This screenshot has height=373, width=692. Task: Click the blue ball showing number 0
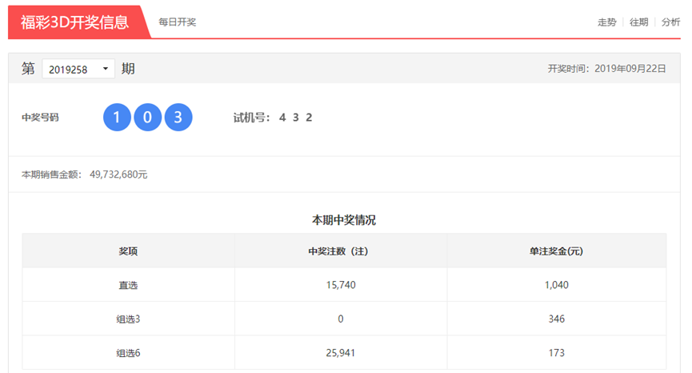(x=147, y=118)
